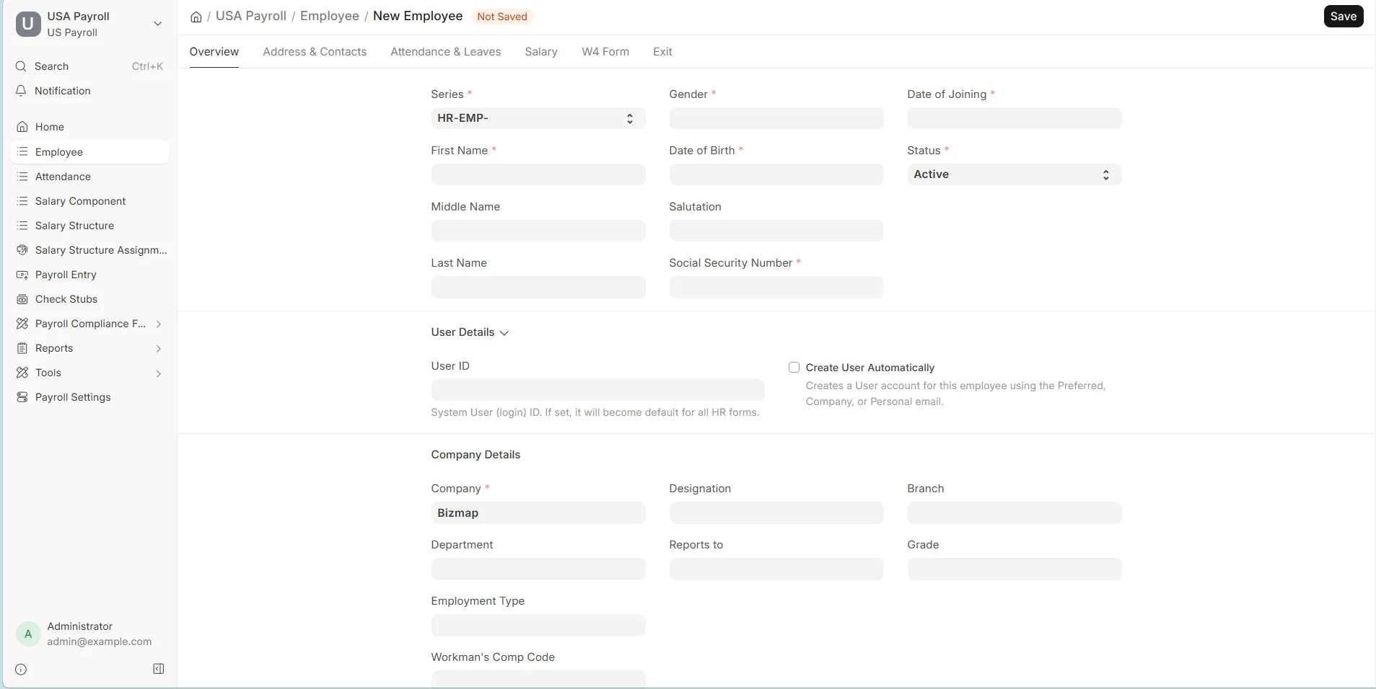Click the Designation input field
This screenshot has height=689, width=1376.
[x=776, y=513]
